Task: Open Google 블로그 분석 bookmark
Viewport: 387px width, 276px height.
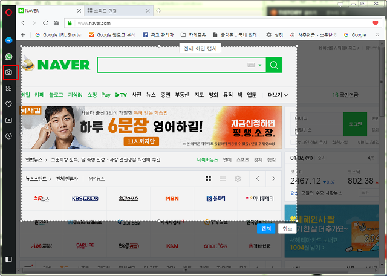Action: coord(112,35)
